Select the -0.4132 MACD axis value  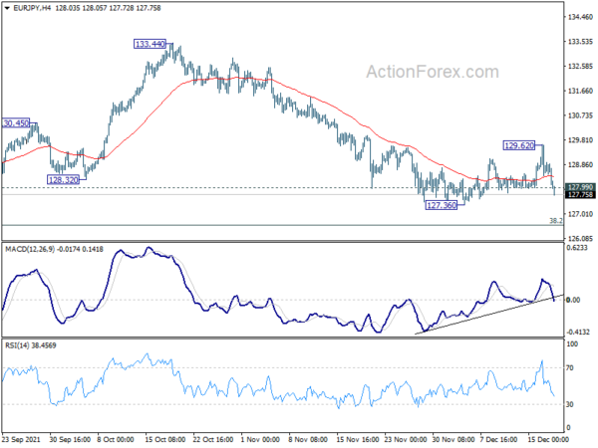click(x=578, y=333)
